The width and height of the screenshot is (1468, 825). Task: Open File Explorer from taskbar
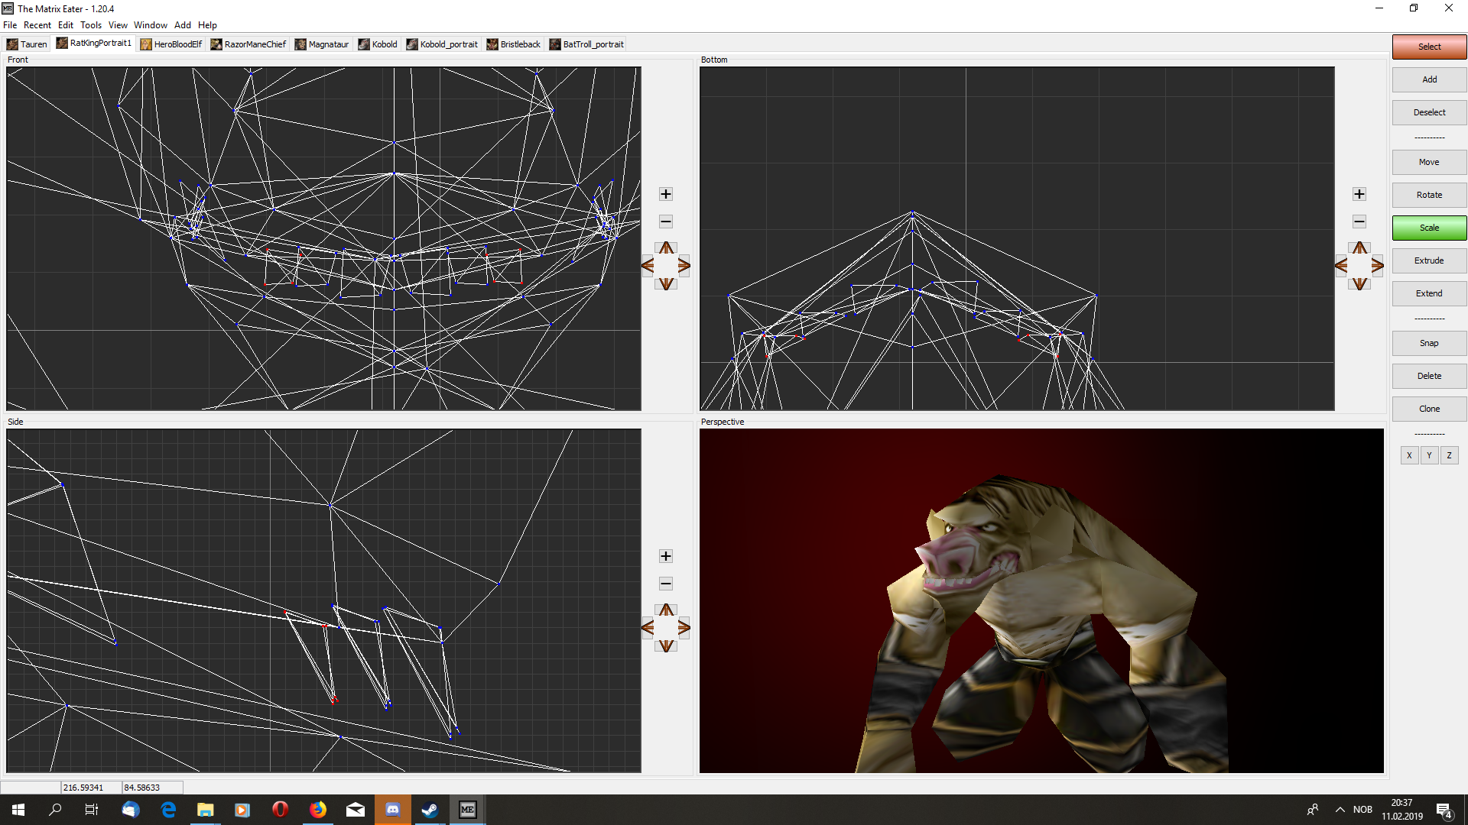click(206, 810)
